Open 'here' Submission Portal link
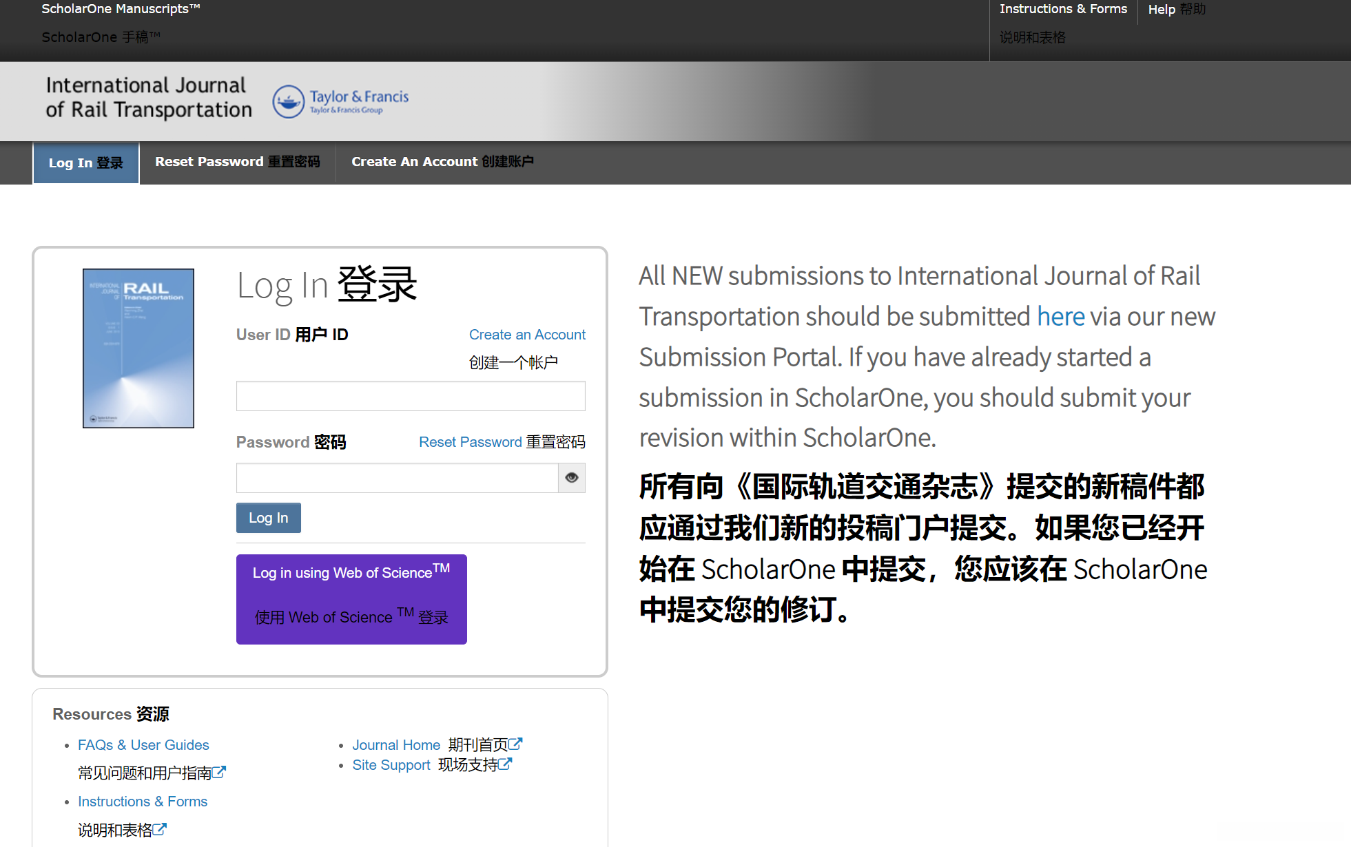Screen dimensions: 1351x847 [1060, 317]
